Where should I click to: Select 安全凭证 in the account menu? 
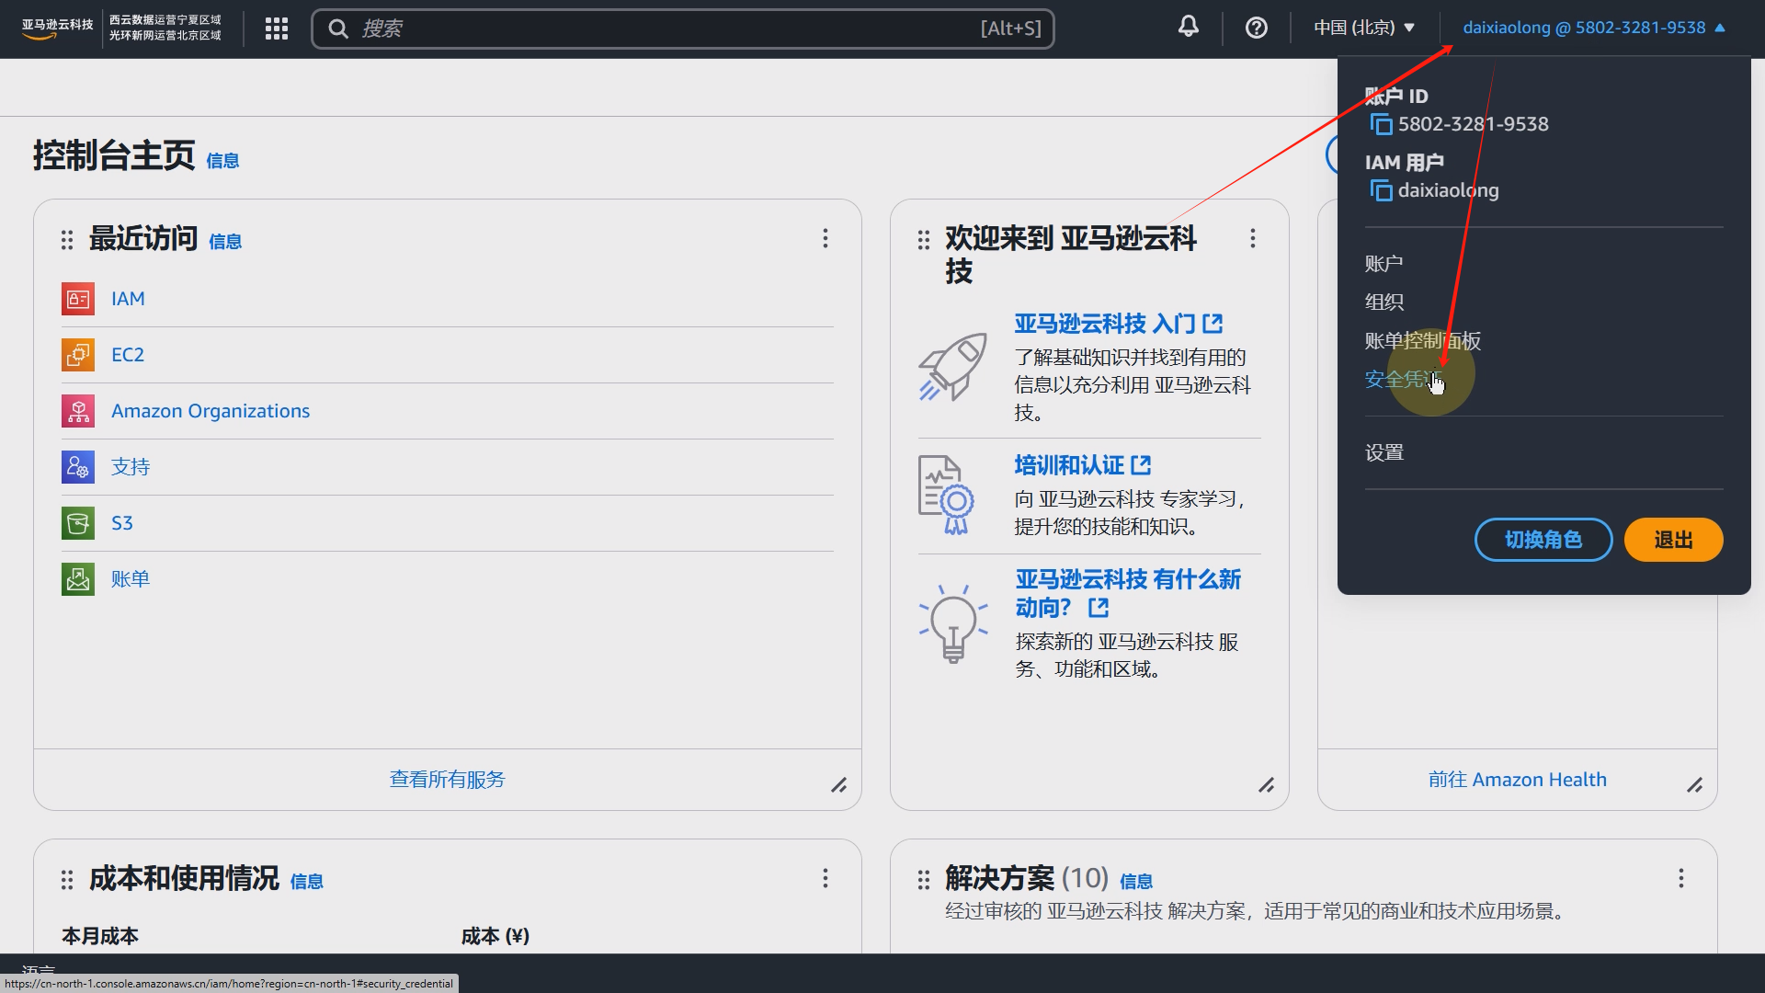coord(1401,380)
